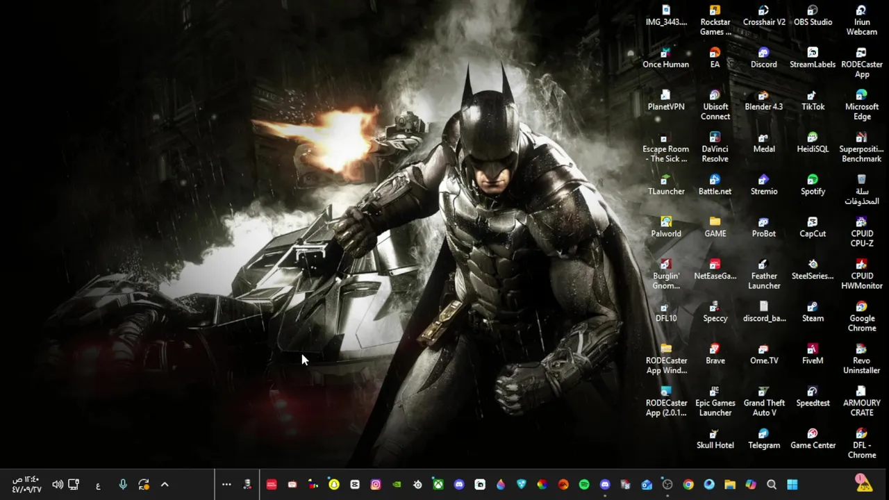Select the DFL - Chrome desktop shortcut

pos(862,444)
